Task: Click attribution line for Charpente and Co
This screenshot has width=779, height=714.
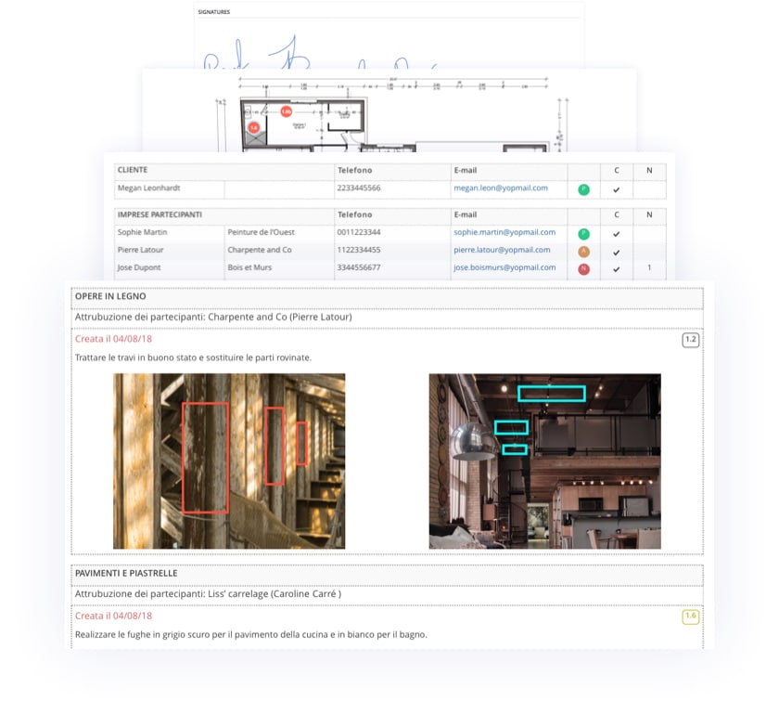Action: tap(213, 317)
